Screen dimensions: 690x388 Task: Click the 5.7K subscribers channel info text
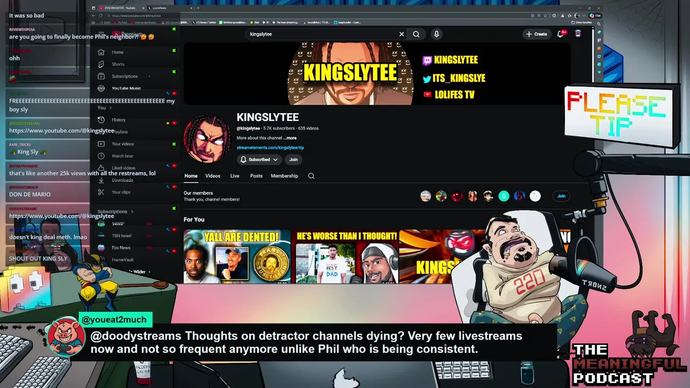click(279, 129)
